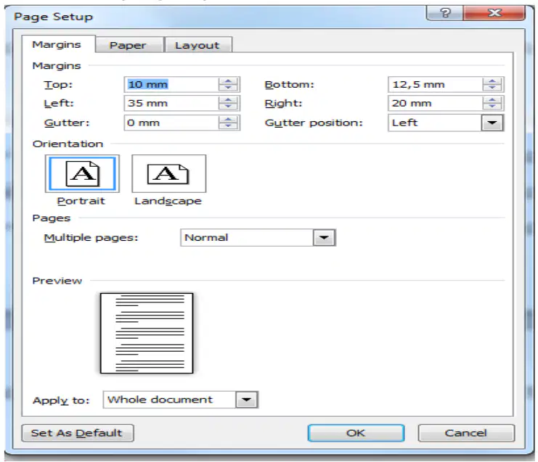Viewport: 538px width, 462px height.
Task: Click the Gutter position label
Action: click(x=314, y=123)
